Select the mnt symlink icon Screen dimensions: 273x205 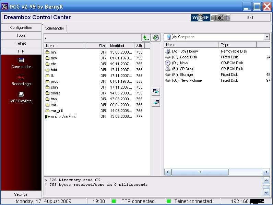tap(48, 116)
